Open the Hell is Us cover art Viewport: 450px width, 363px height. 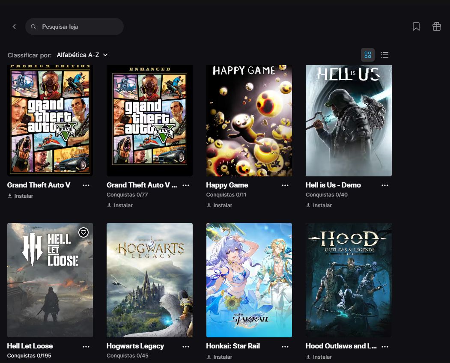click(349, 121)
